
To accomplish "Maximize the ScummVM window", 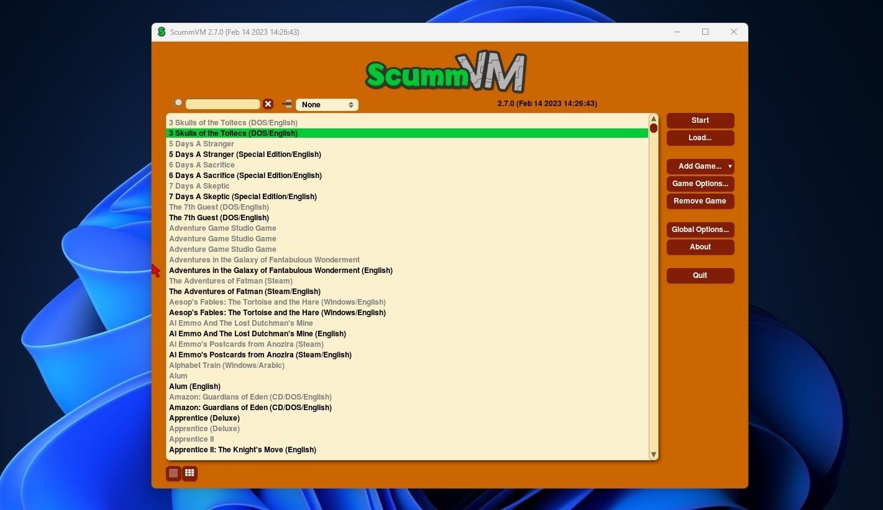I will [705, 32].
